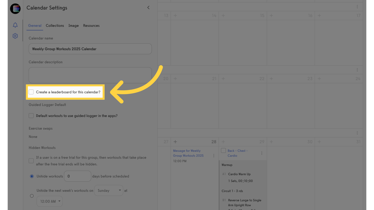Collapse the Calendar Settings panel with the chevron
The height and width of the screenshot is (210, 374).
(148, 7)
